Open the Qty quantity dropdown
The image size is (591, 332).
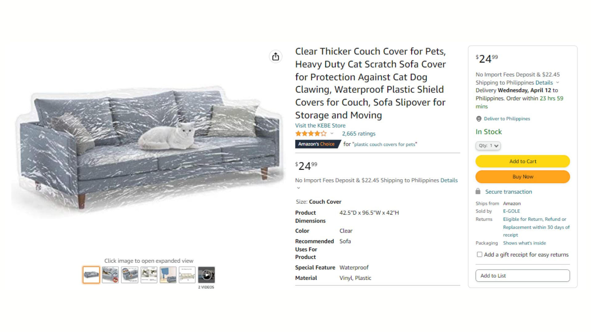488,146
